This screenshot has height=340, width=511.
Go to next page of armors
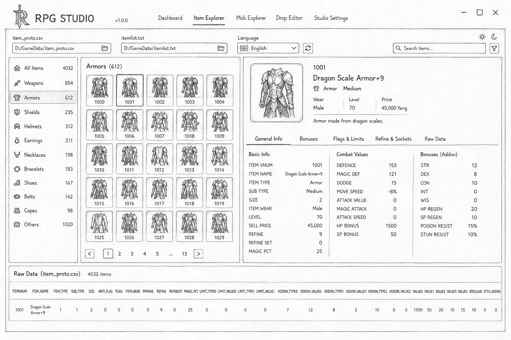[198, 254]
